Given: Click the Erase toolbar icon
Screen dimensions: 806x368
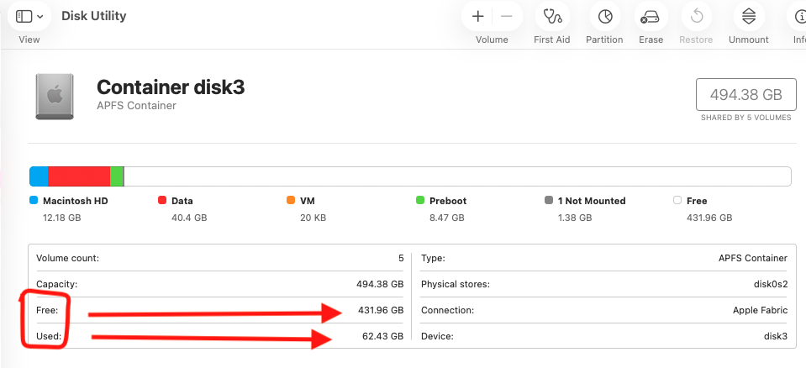Looking at the screenshot, I should [x=651, y=17].
